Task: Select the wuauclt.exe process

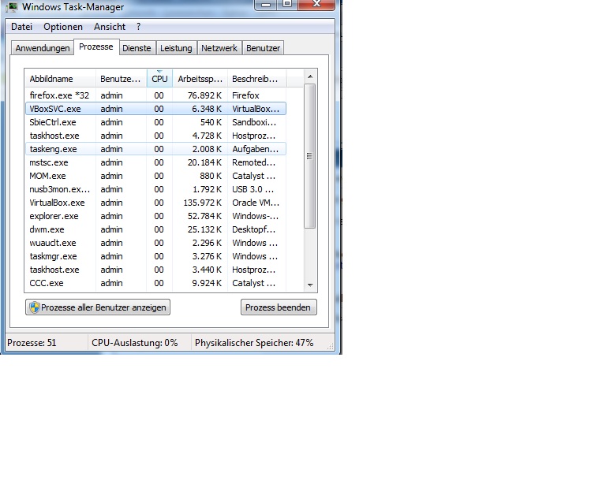Action: (x=155, y=243)
